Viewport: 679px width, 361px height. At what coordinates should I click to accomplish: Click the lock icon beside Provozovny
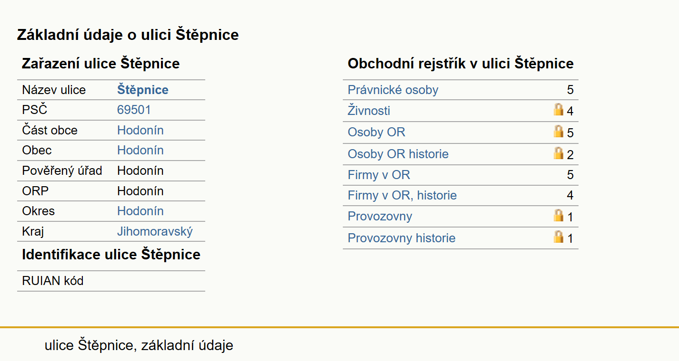point(558,216)
